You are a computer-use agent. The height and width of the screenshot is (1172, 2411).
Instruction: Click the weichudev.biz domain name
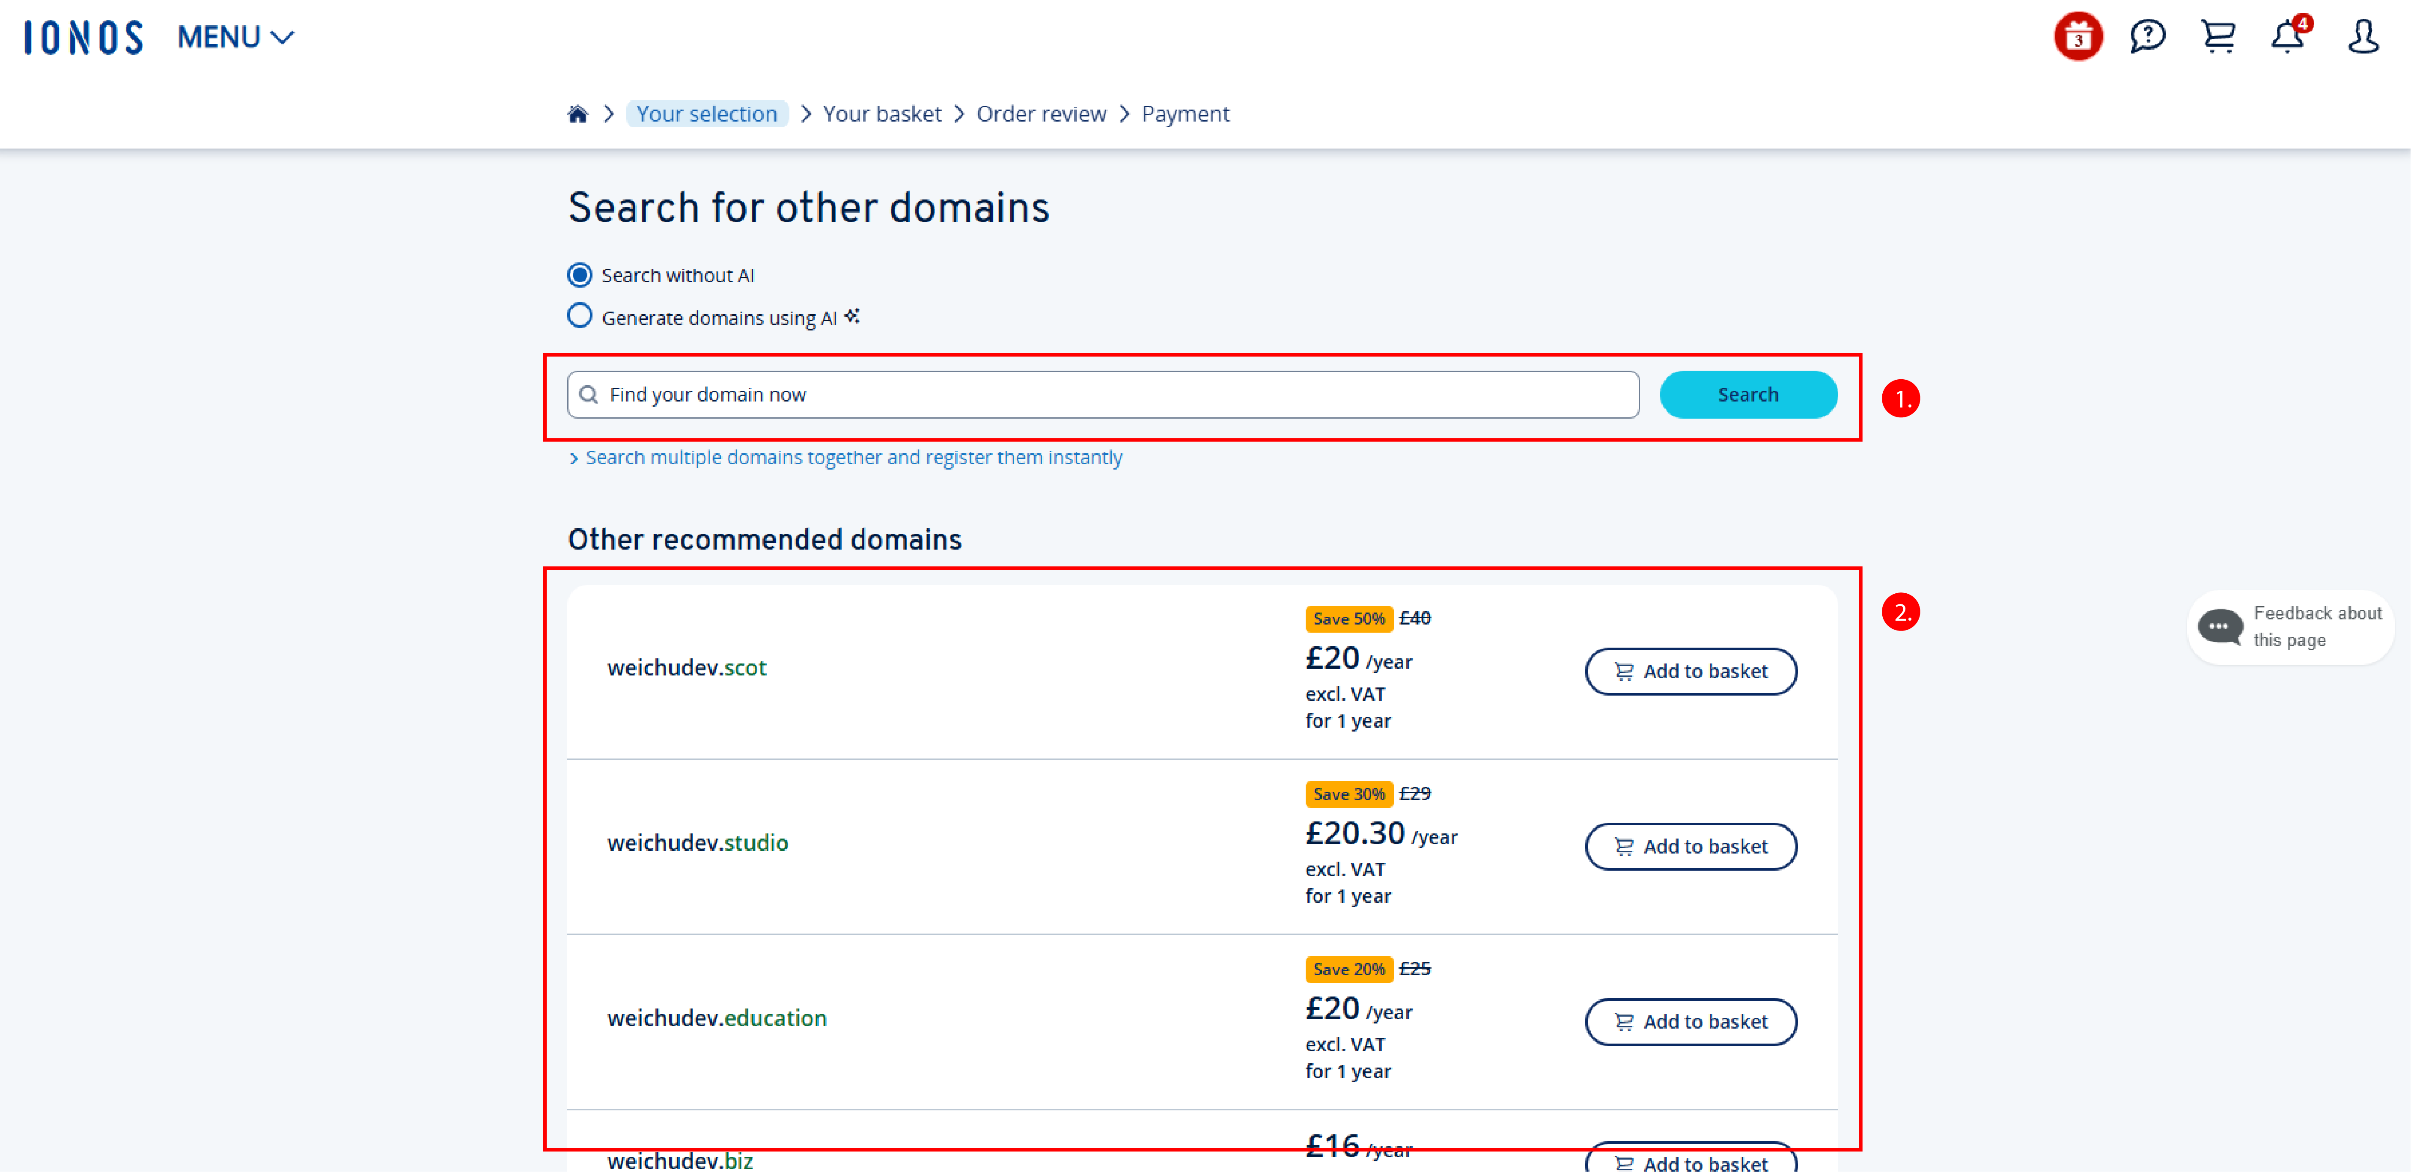point(679,1161)
